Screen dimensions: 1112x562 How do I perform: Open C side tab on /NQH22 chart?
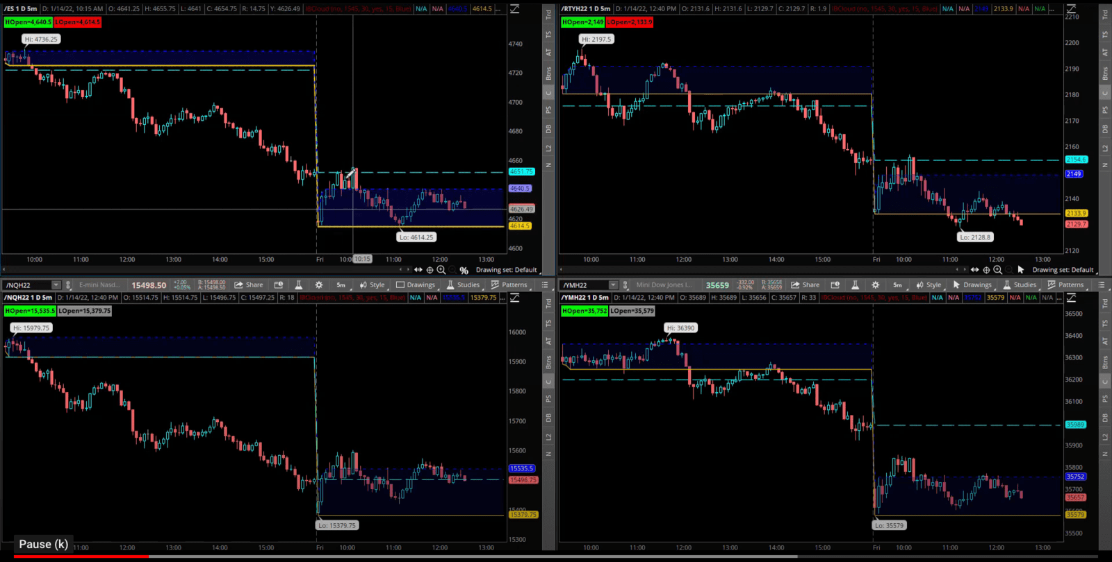click(x=548, y=381)
